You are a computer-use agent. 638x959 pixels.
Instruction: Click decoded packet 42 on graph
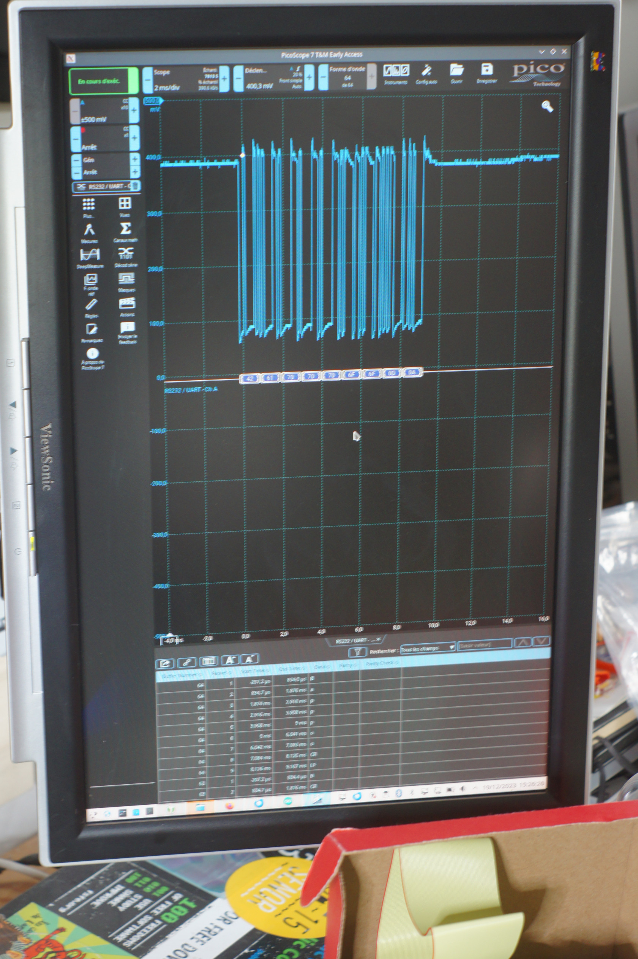250,378
